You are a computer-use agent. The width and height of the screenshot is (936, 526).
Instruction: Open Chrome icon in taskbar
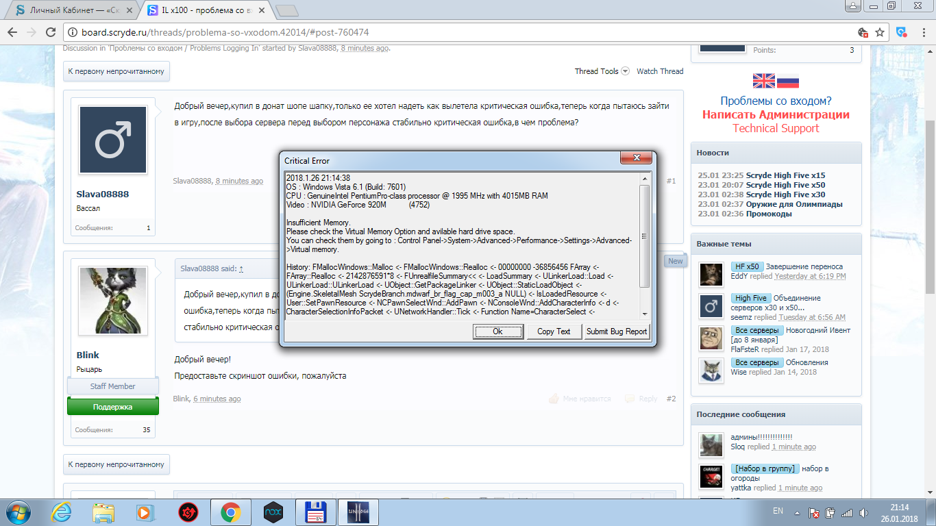[230, 512]
